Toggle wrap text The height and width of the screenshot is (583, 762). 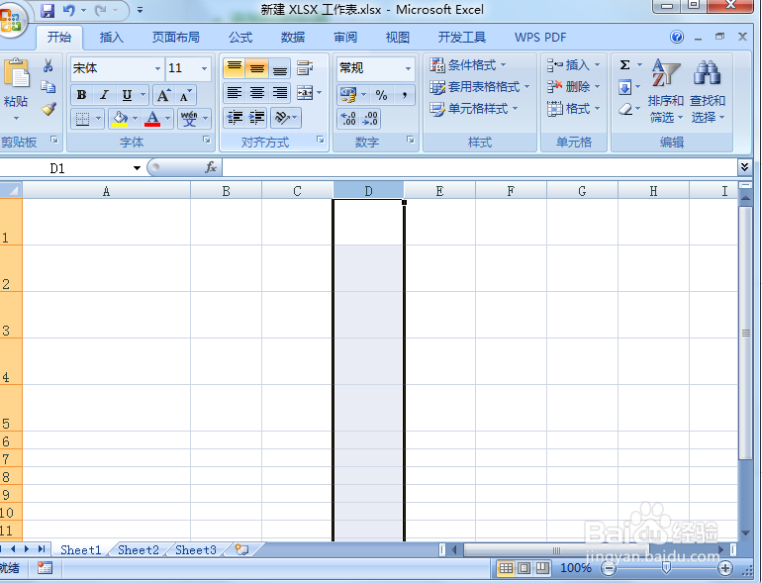305,68
